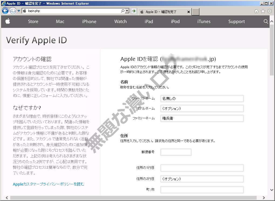This screenshot has height=201, width=275.
Task: Click the horizontal scrollbar right arrow
Action: coord(264,198)
